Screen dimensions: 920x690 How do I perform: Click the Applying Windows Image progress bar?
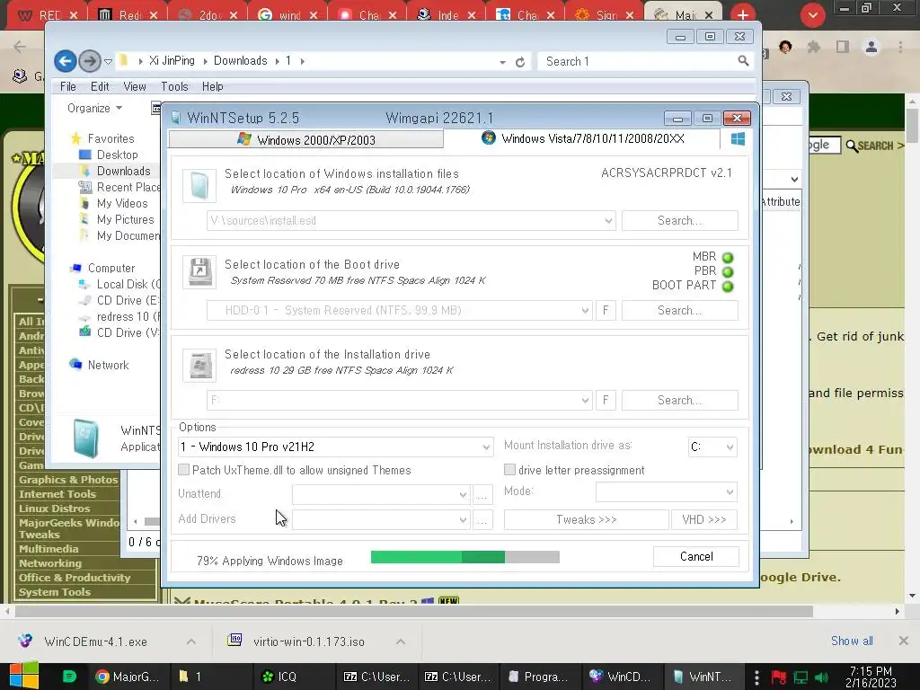[x=464, y=557]
